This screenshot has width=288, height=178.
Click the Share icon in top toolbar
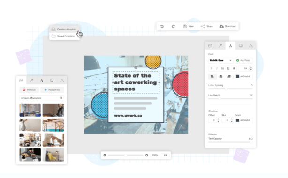pyautogui.click(x=203, y=26)
